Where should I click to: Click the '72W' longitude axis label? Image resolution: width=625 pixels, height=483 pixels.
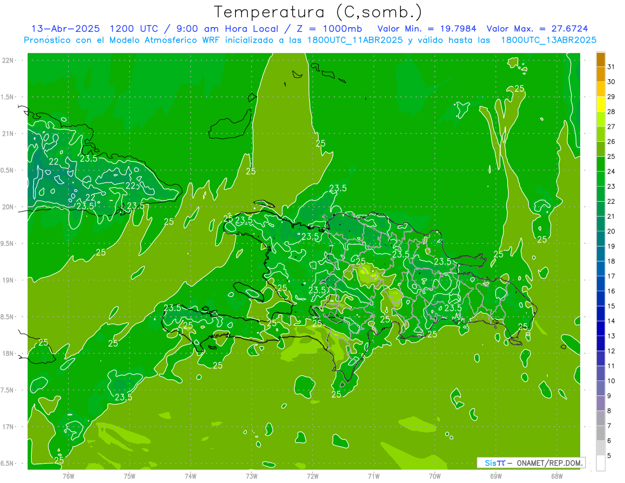[x=313, y=476]
